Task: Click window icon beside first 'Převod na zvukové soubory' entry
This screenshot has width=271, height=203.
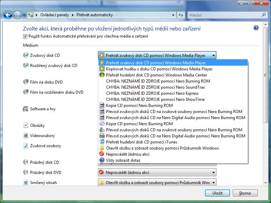Action: point(102,112)
